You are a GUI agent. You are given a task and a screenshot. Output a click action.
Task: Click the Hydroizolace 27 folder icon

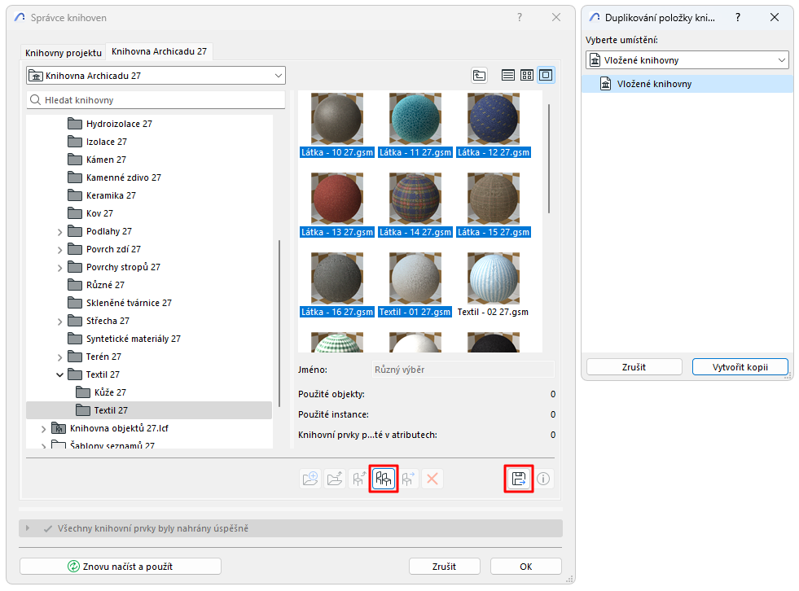(x=75, y=124)
